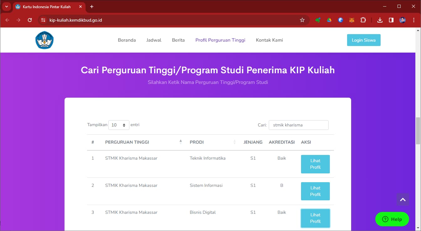This screenshot has height=231, width=421.
Task: Click the S1 level in the Bisnis Digital row
Action: pos(253,212)
